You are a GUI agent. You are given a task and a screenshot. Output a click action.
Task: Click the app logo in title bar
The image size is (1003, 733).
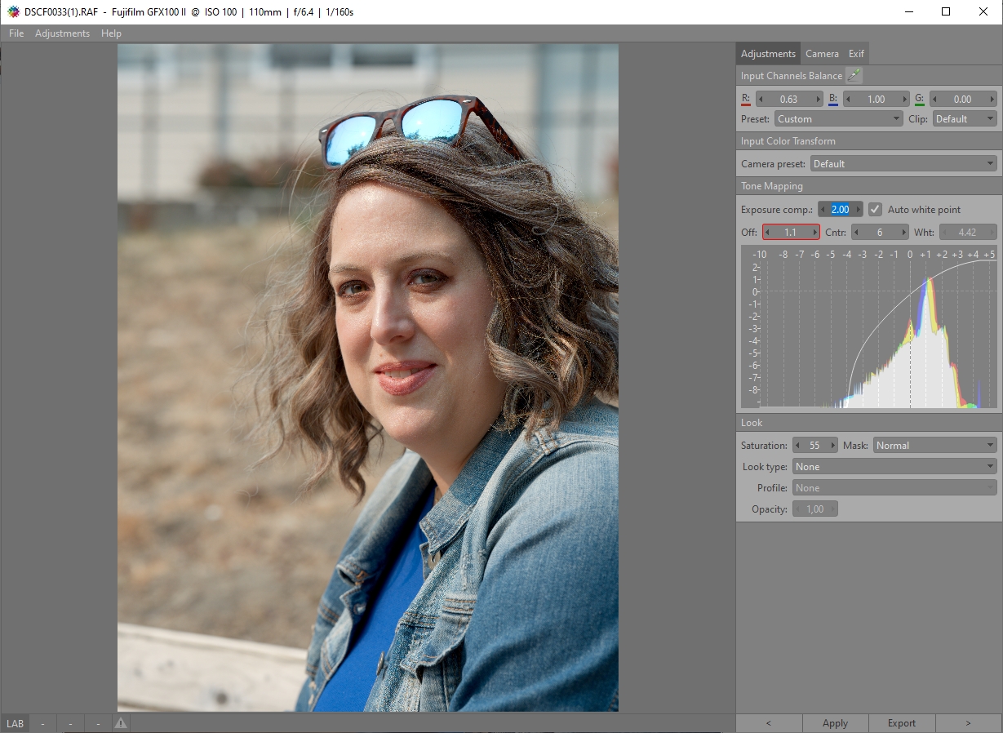pyautogui.click(x=13, y=12)
